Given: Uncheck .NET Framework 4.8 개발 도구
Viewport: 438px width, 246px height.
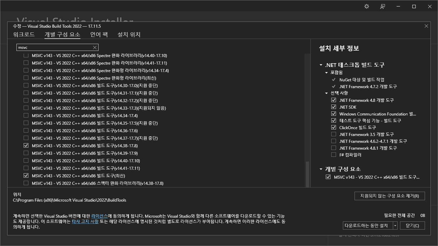Looking at the screenshot, I should point(334,100).
